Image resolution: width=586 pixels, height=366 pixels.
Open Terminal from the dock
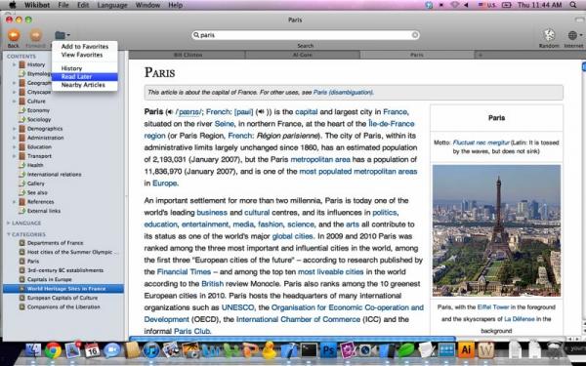coord(310,350)
